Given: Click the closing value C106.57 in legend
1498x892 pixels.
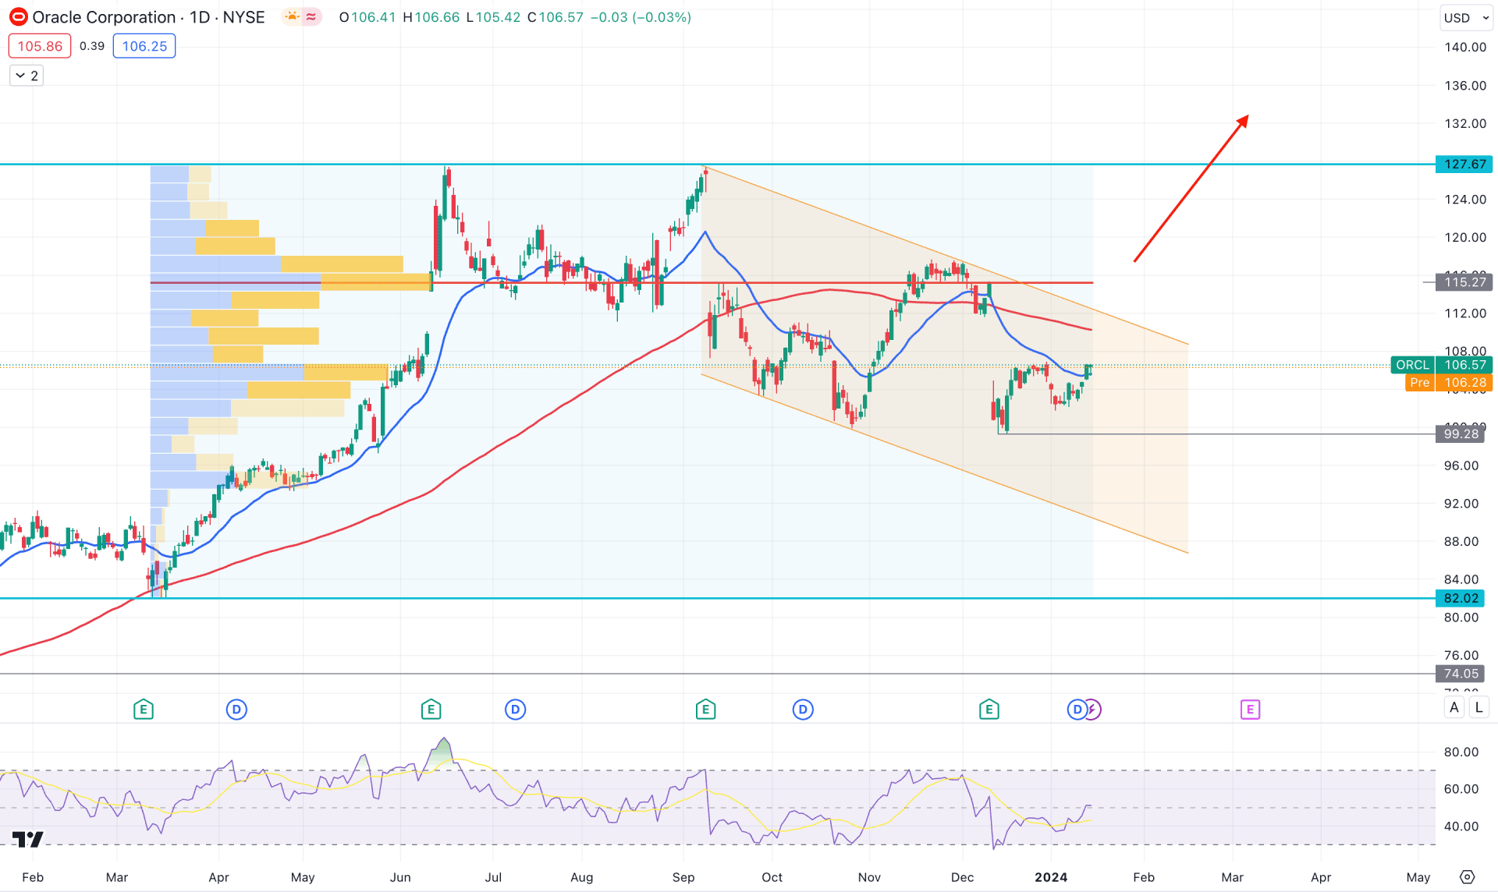Looking at the screenshot, I should pos(555,17).
